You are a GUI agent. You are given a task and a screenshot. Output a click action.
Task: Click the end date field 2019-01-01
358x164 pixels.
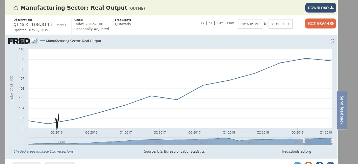[x=281, y=24]
